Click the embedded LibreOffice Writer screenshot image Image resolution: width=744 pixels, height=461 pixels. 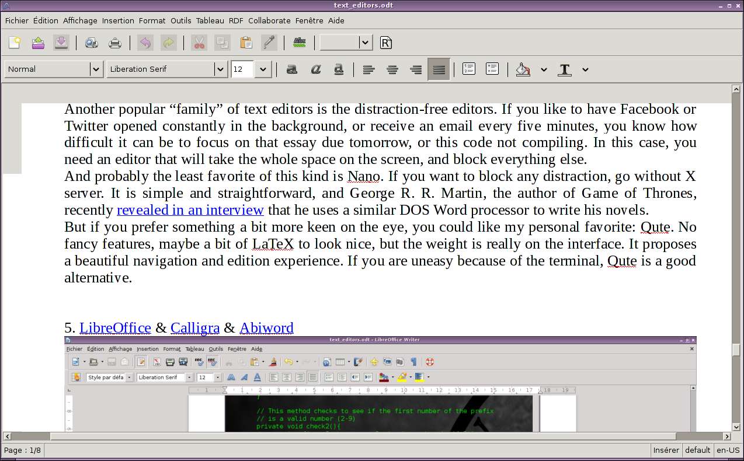380,384
